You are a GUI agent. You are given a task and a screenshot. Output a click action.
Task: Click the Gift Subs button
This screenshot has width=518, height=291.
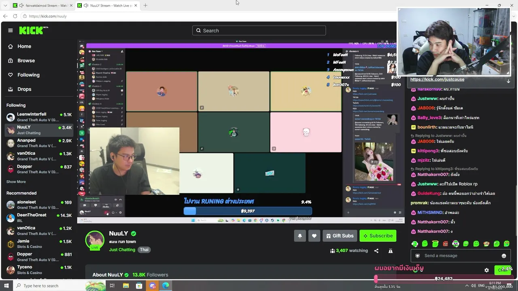(x=340, y=236)
